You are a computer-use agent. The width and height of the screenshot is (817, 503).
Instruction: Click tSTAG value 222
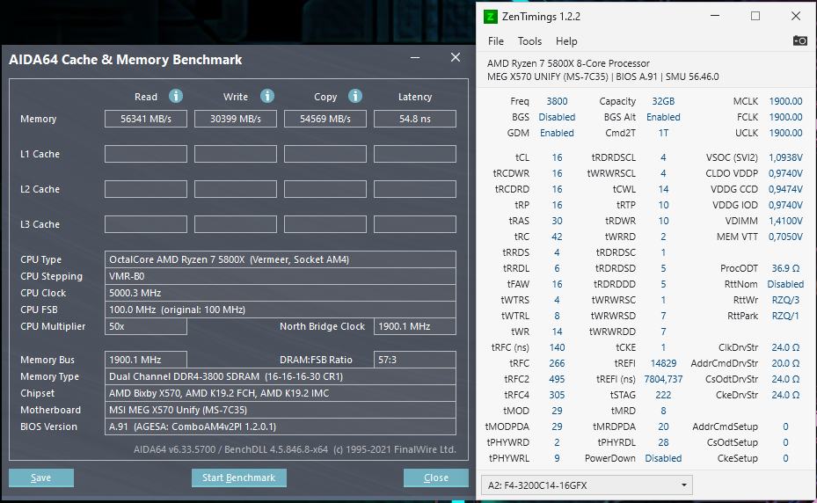(x=663, y=395)
